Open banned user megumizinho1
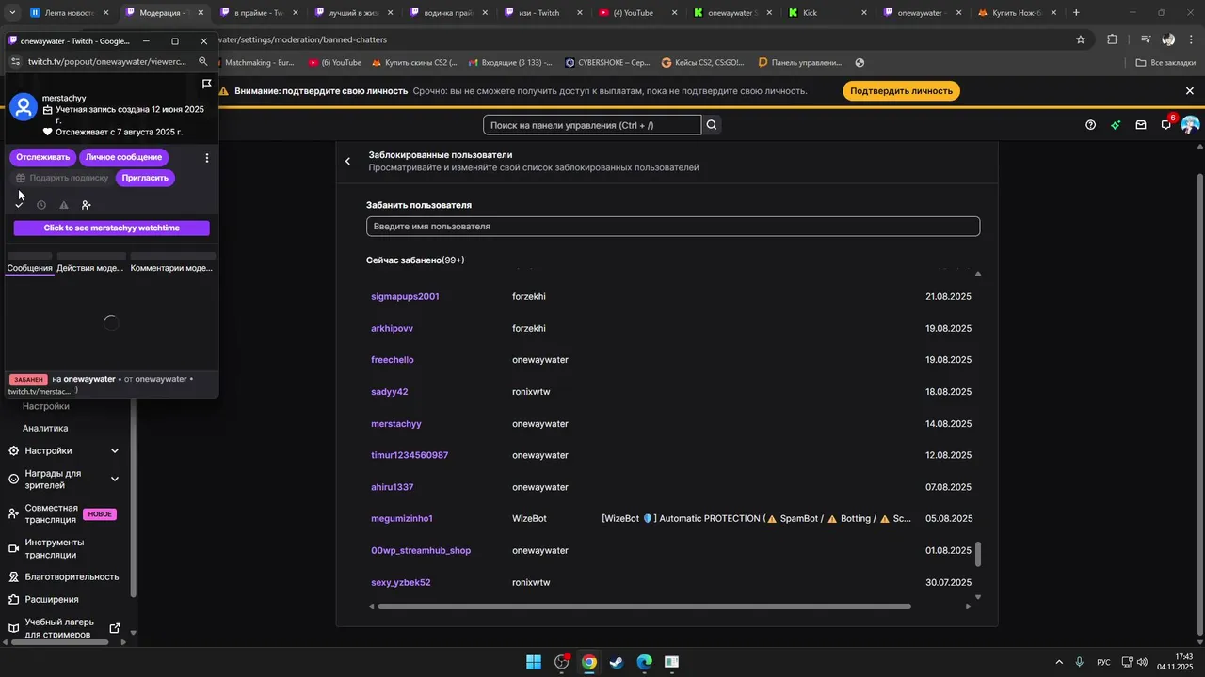The image size is (1205, 677). click(402, 519)
